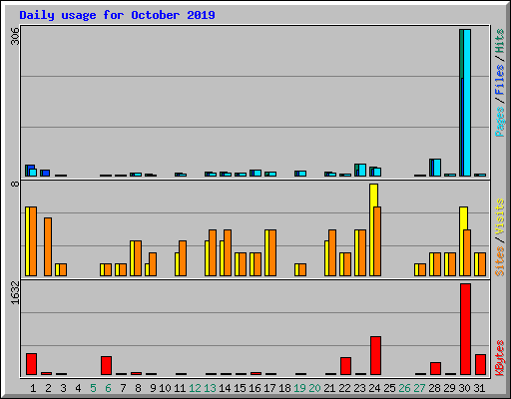Click the day label 1 on x-axis
Viewport: 511px width, 399px height.
33,388
